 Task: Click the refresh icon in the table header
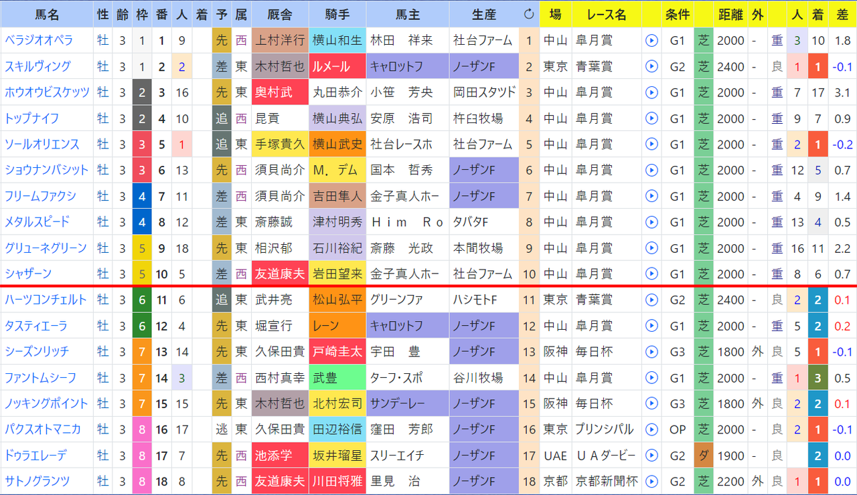click(x=529, y=14)
